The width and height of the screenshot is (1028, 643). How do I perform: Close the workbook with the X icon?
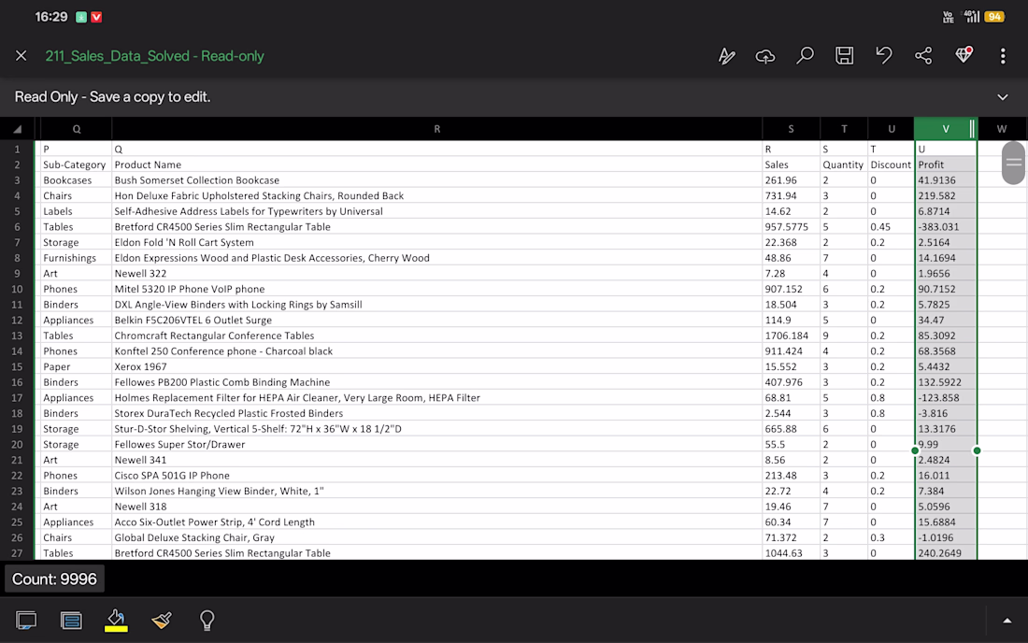[x=21, y=56]
